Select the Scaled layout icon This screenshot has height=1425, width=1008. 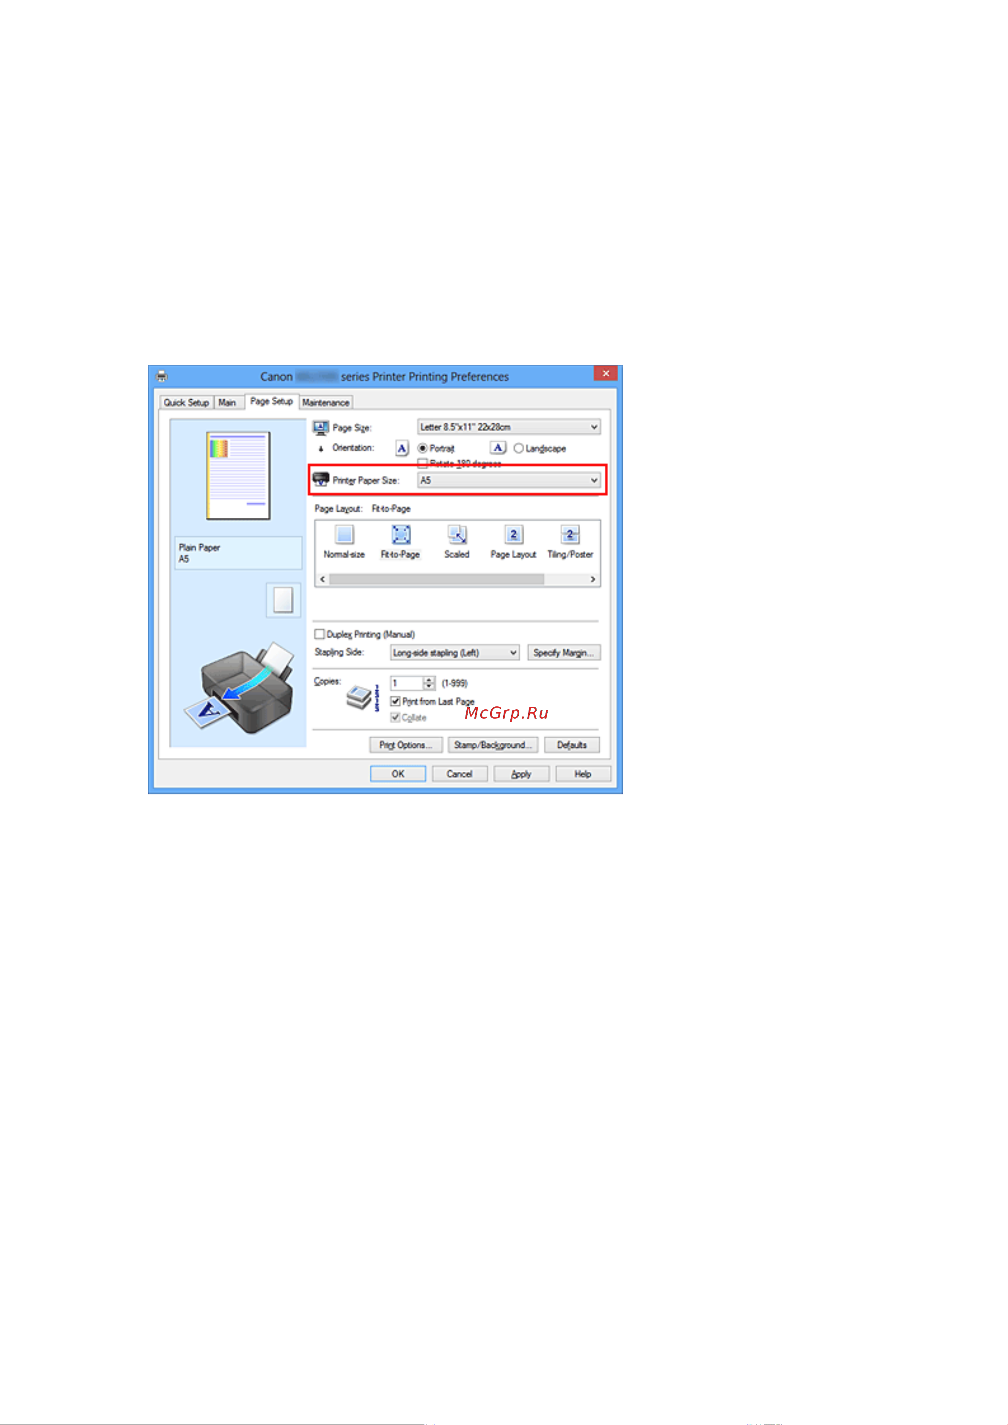point(457,534)
